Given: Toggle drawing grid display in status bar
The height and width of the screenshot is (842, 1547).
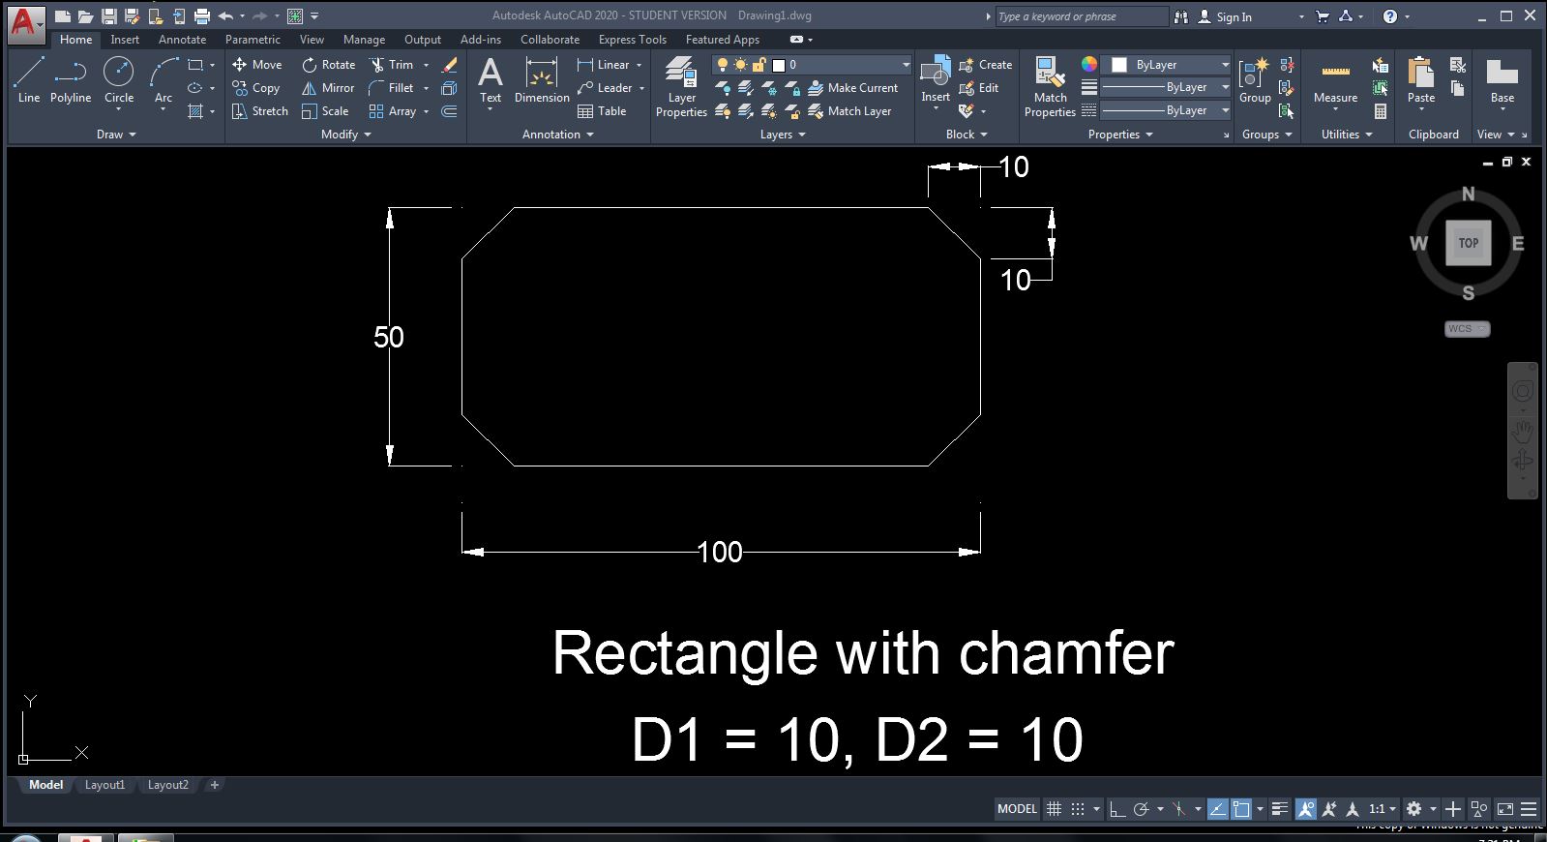Looking at the screenshot, I should [1054, 809].
